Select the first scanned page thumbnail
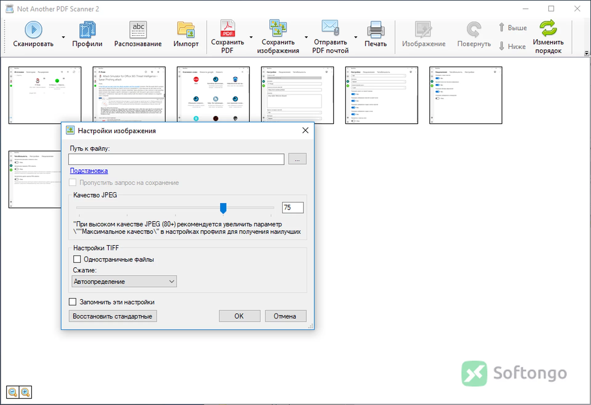 pos(45,95)
